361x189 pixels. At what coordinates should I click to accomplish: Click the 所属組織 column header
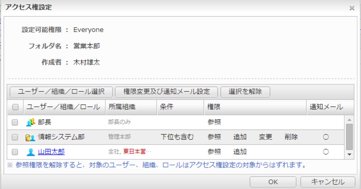click(131, 107)
